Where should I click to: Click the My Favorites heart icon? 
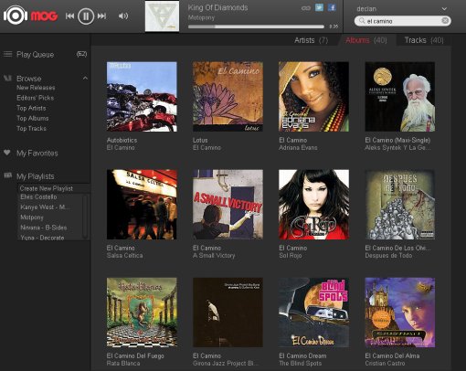7,153
